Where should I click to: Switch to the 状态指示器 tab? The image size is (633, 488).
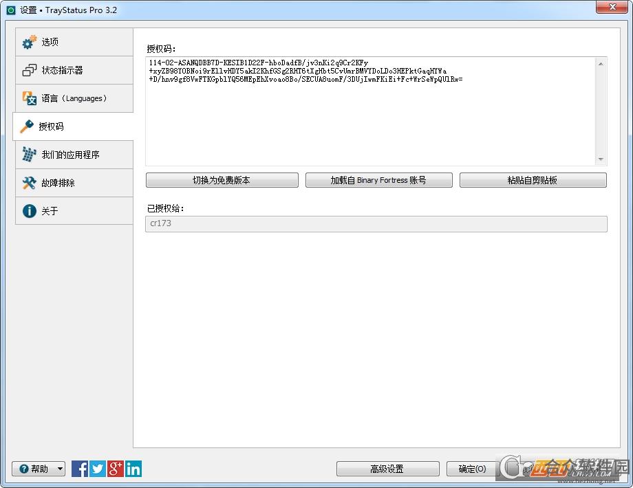click(x=74, y=70)
